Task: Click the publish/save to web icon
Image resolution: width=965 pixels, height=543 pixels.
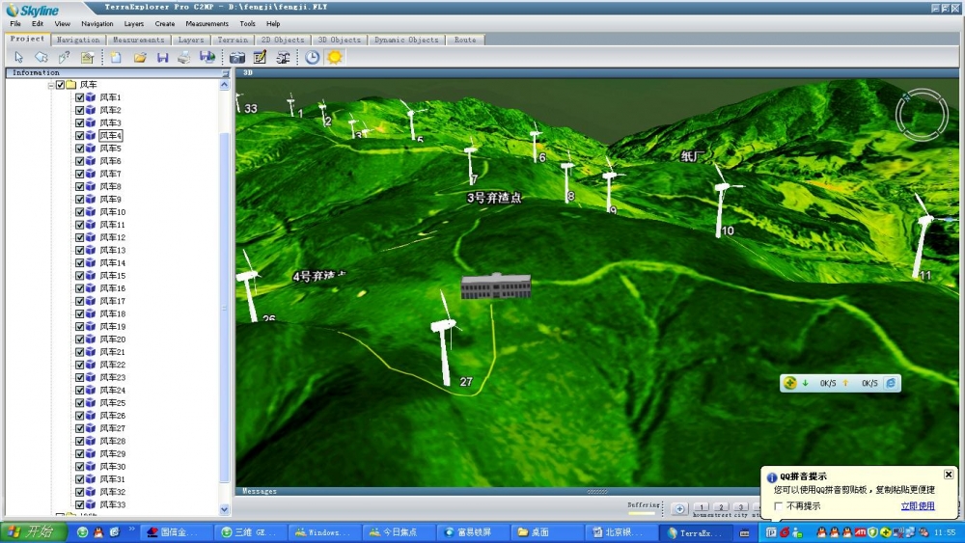Action: pos(207,57)
